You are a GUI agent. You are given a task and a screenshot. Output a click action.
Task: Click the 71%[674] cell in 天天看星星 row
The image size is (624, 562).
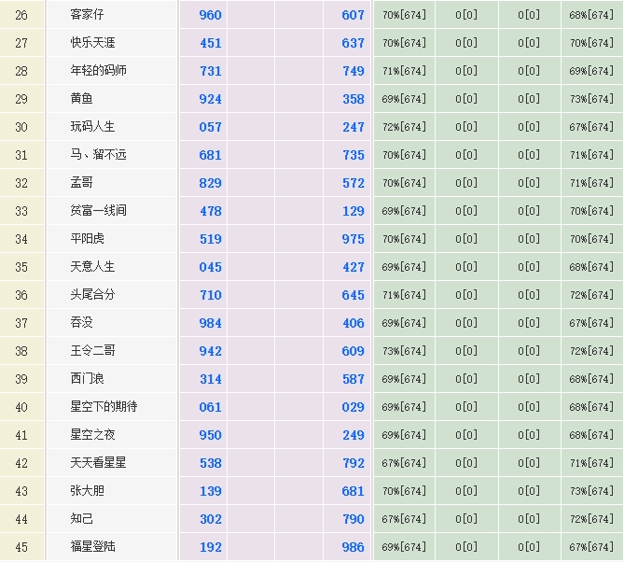[x=591, y=463]
